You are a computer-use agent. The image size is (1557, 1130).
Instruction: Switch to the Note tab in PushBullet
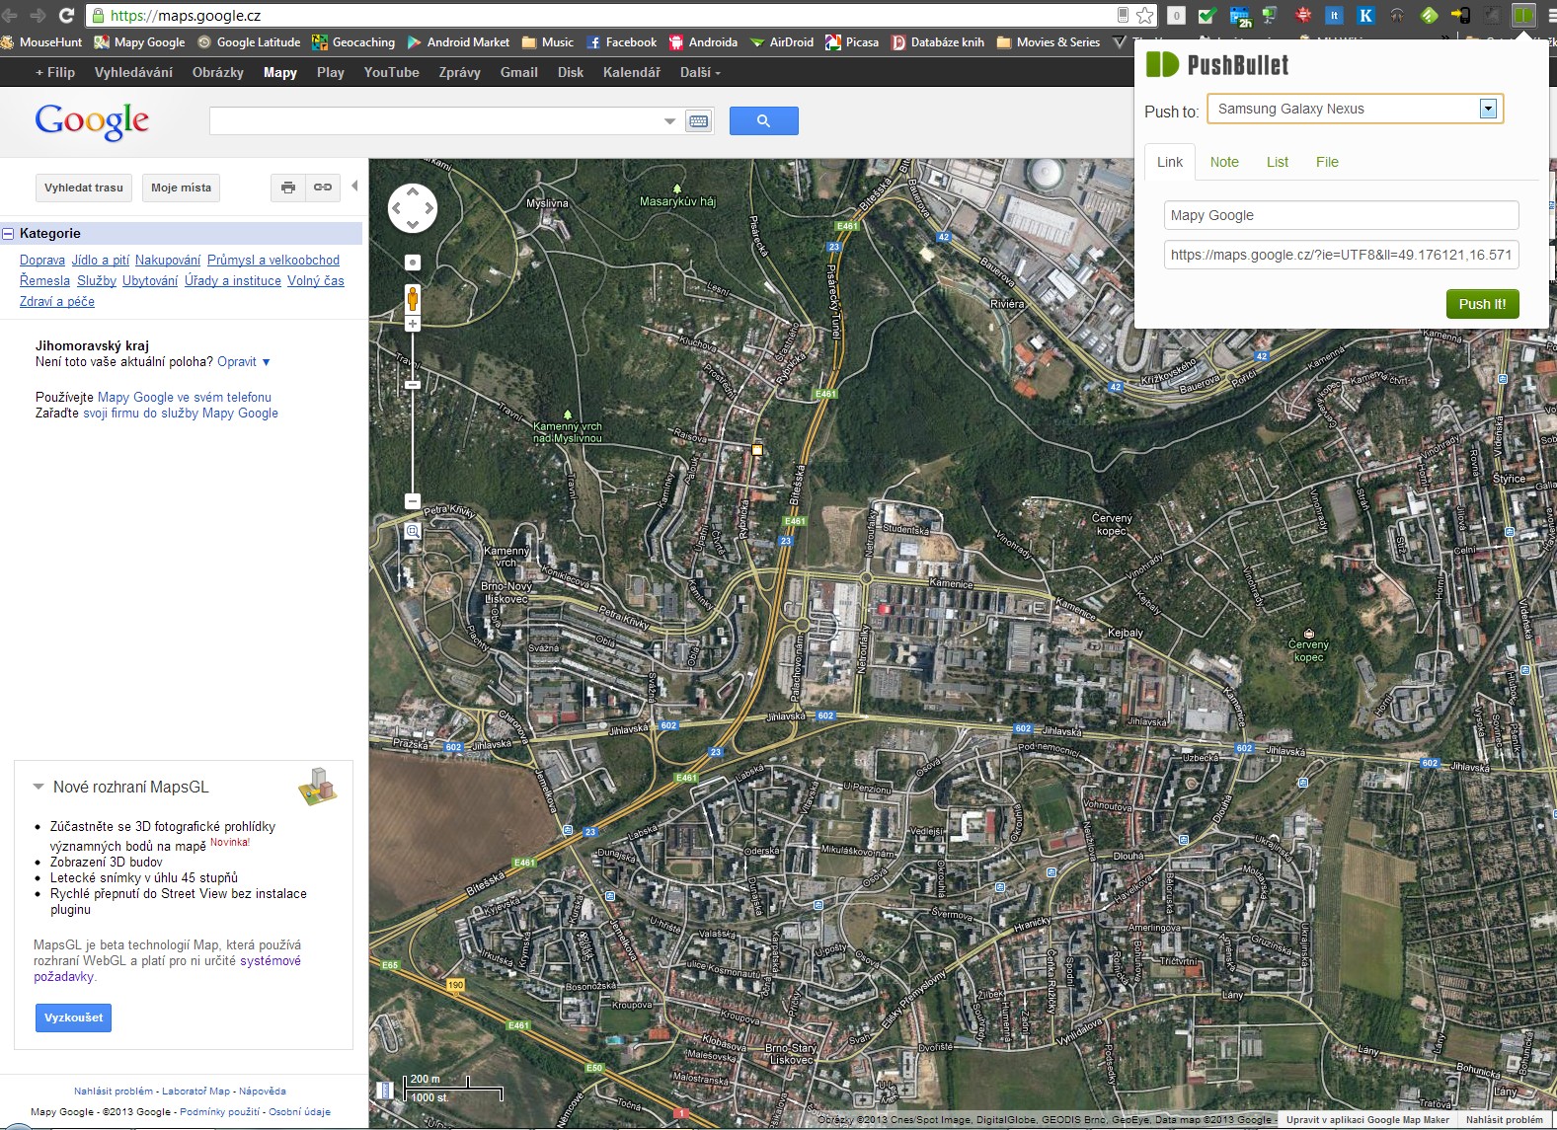click(x=1224, y=162)
